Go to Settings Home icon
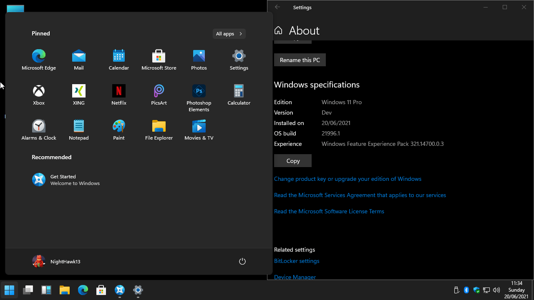This screenshot has width=534, height=300. click(278, 30)
